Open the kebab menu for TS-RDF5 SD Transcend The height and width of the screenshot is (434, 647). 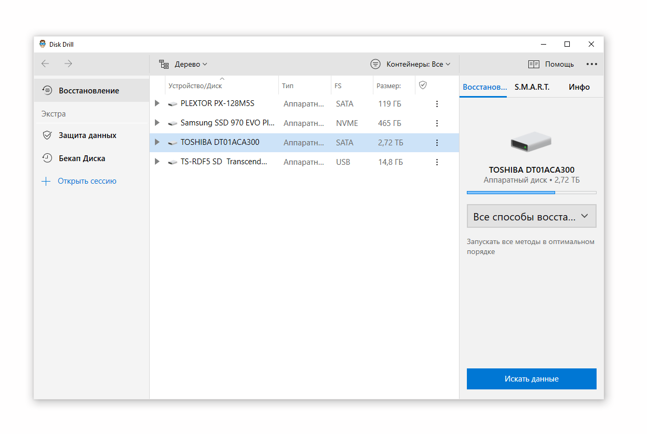tap(437, 162)
